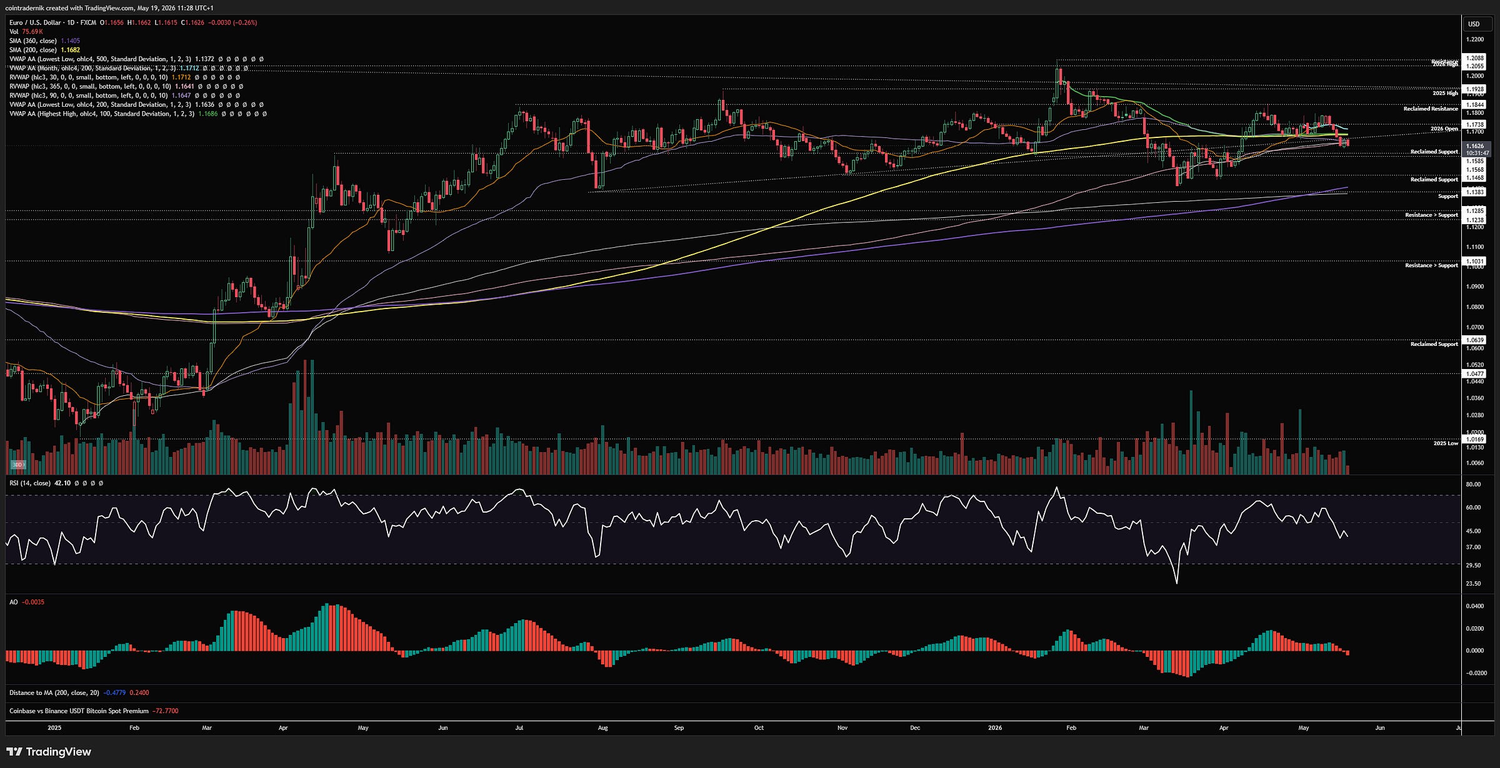Viewport: 1500px width, 768px height.
Task: Select the Support label near 1.1383
Action: [x=1447, y=196]
